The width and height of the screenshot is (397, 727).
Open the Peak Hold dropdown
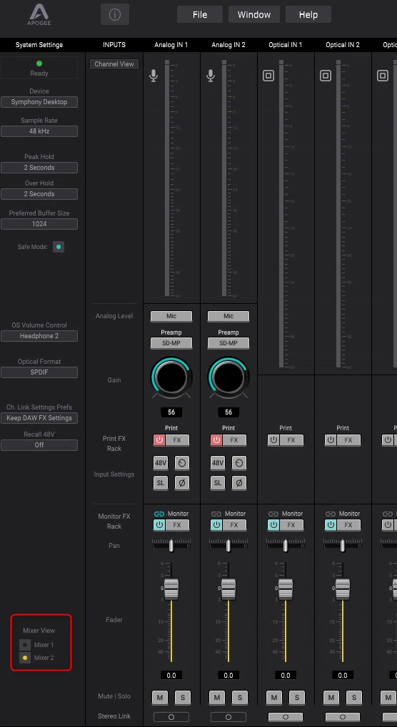click(39, 168)
